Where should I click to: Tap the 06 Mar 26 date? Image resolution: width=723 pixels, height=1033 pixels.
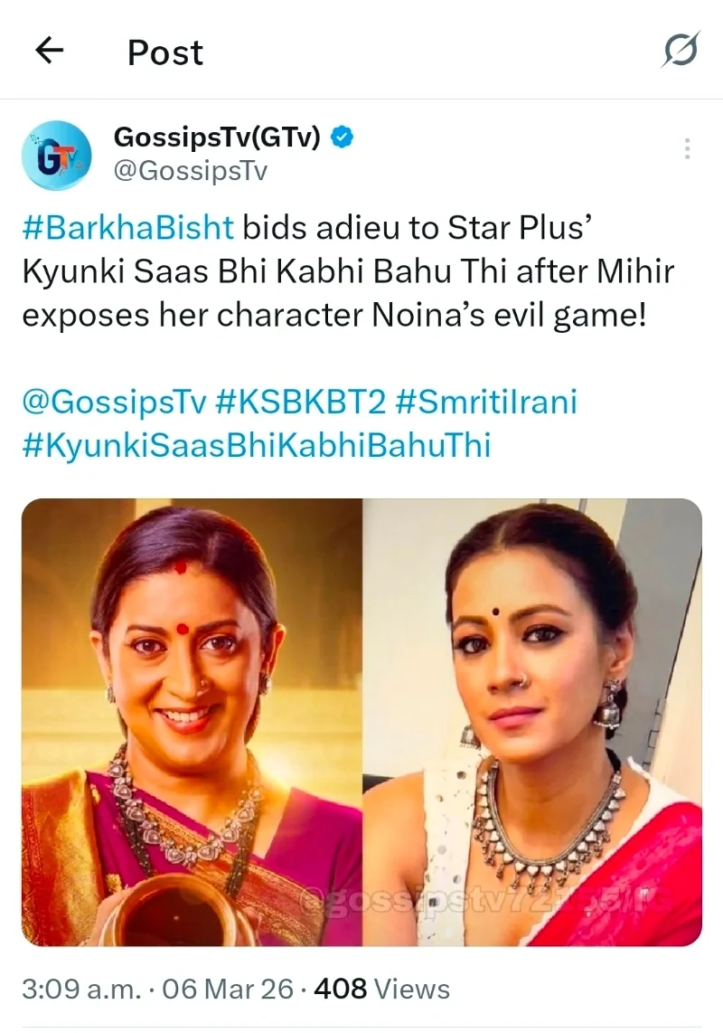pos(227,989)
